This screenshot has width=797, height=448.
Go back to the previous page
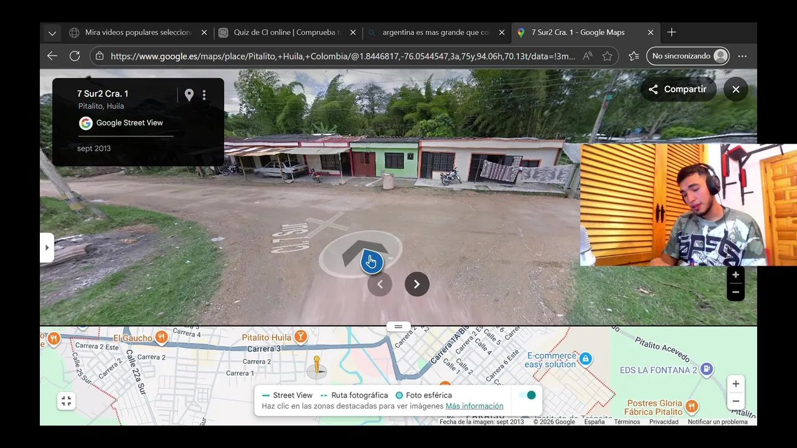(52, 56)
